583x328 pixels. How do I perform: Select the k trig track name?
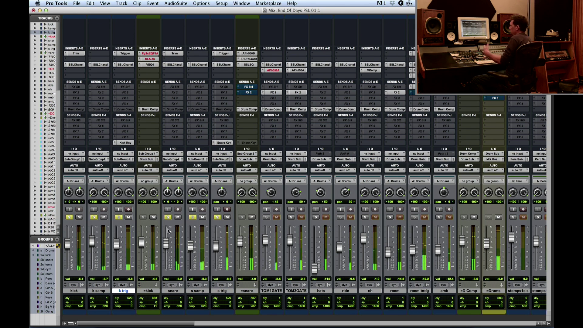coord(124,291)
